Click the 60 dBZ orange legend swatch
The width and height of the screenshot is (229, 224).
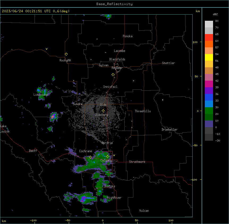tap(209, 44)
